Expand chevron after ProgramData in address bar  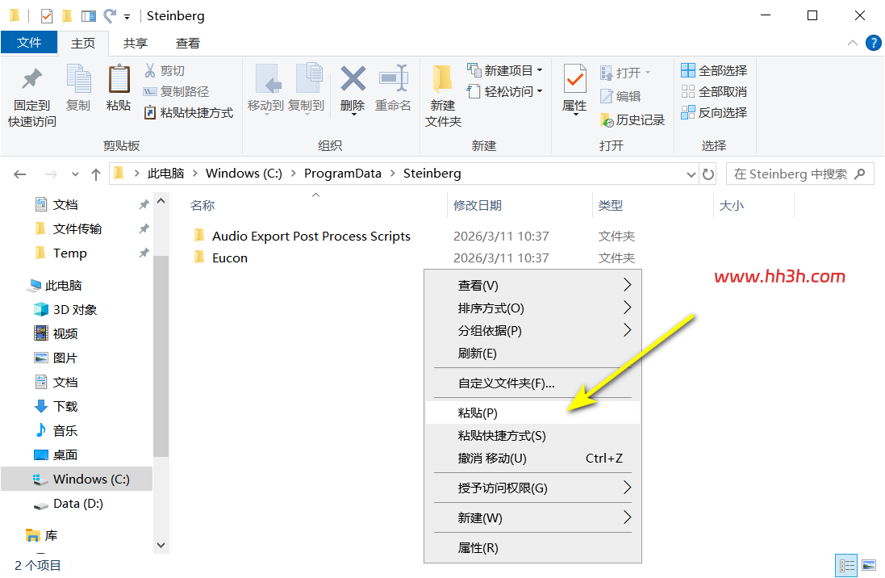click(x=392, y=174)
